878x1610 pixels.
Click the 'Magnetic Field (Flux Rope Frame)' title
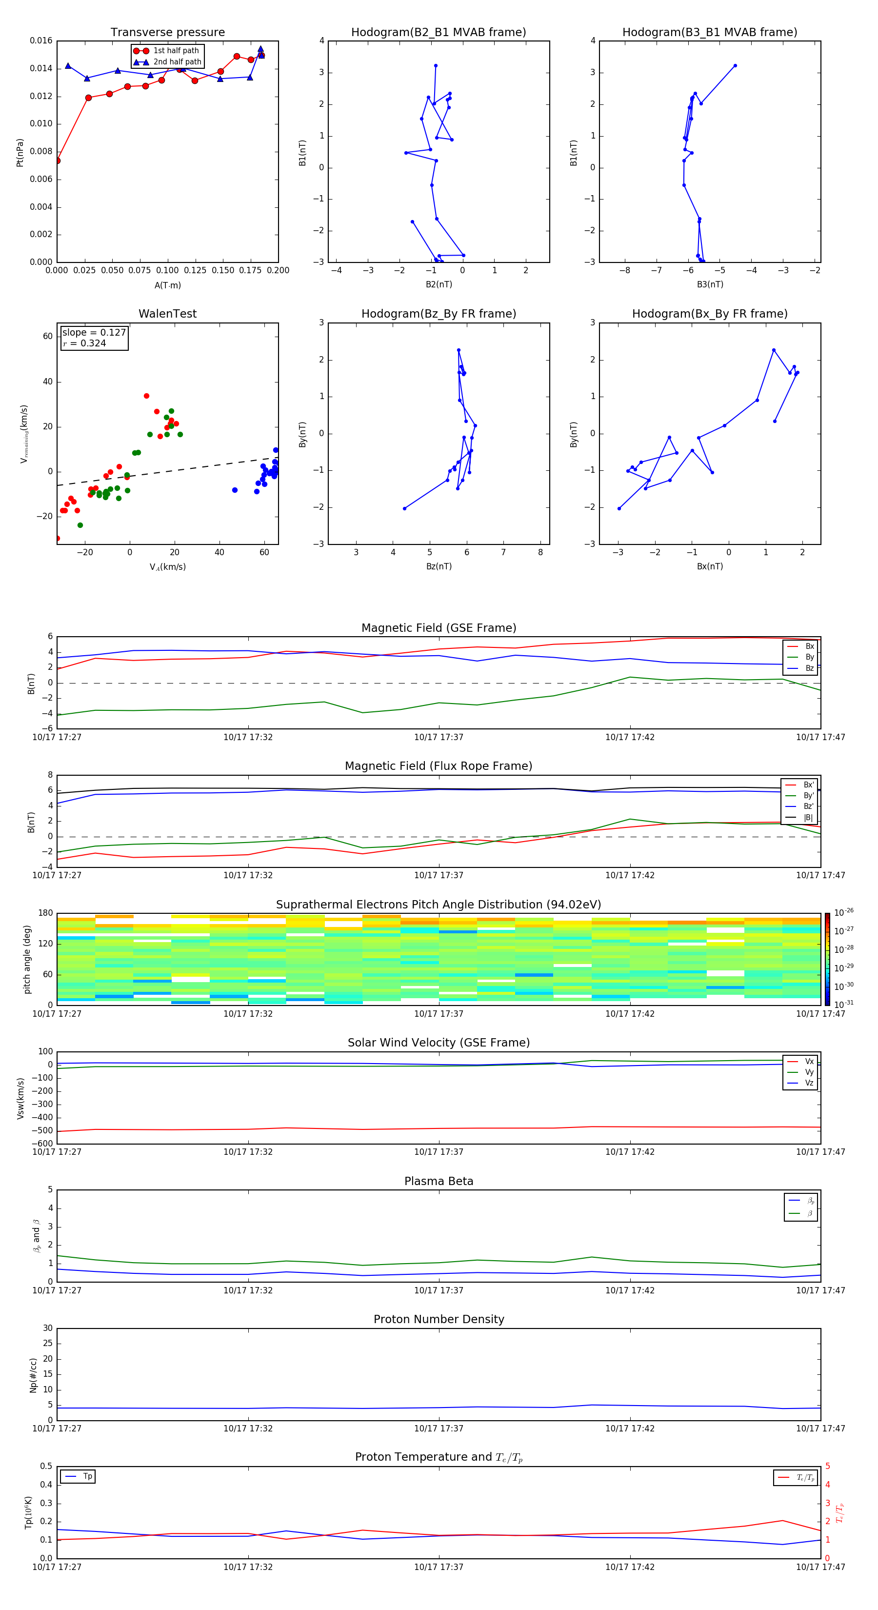[x=439, y=766]
